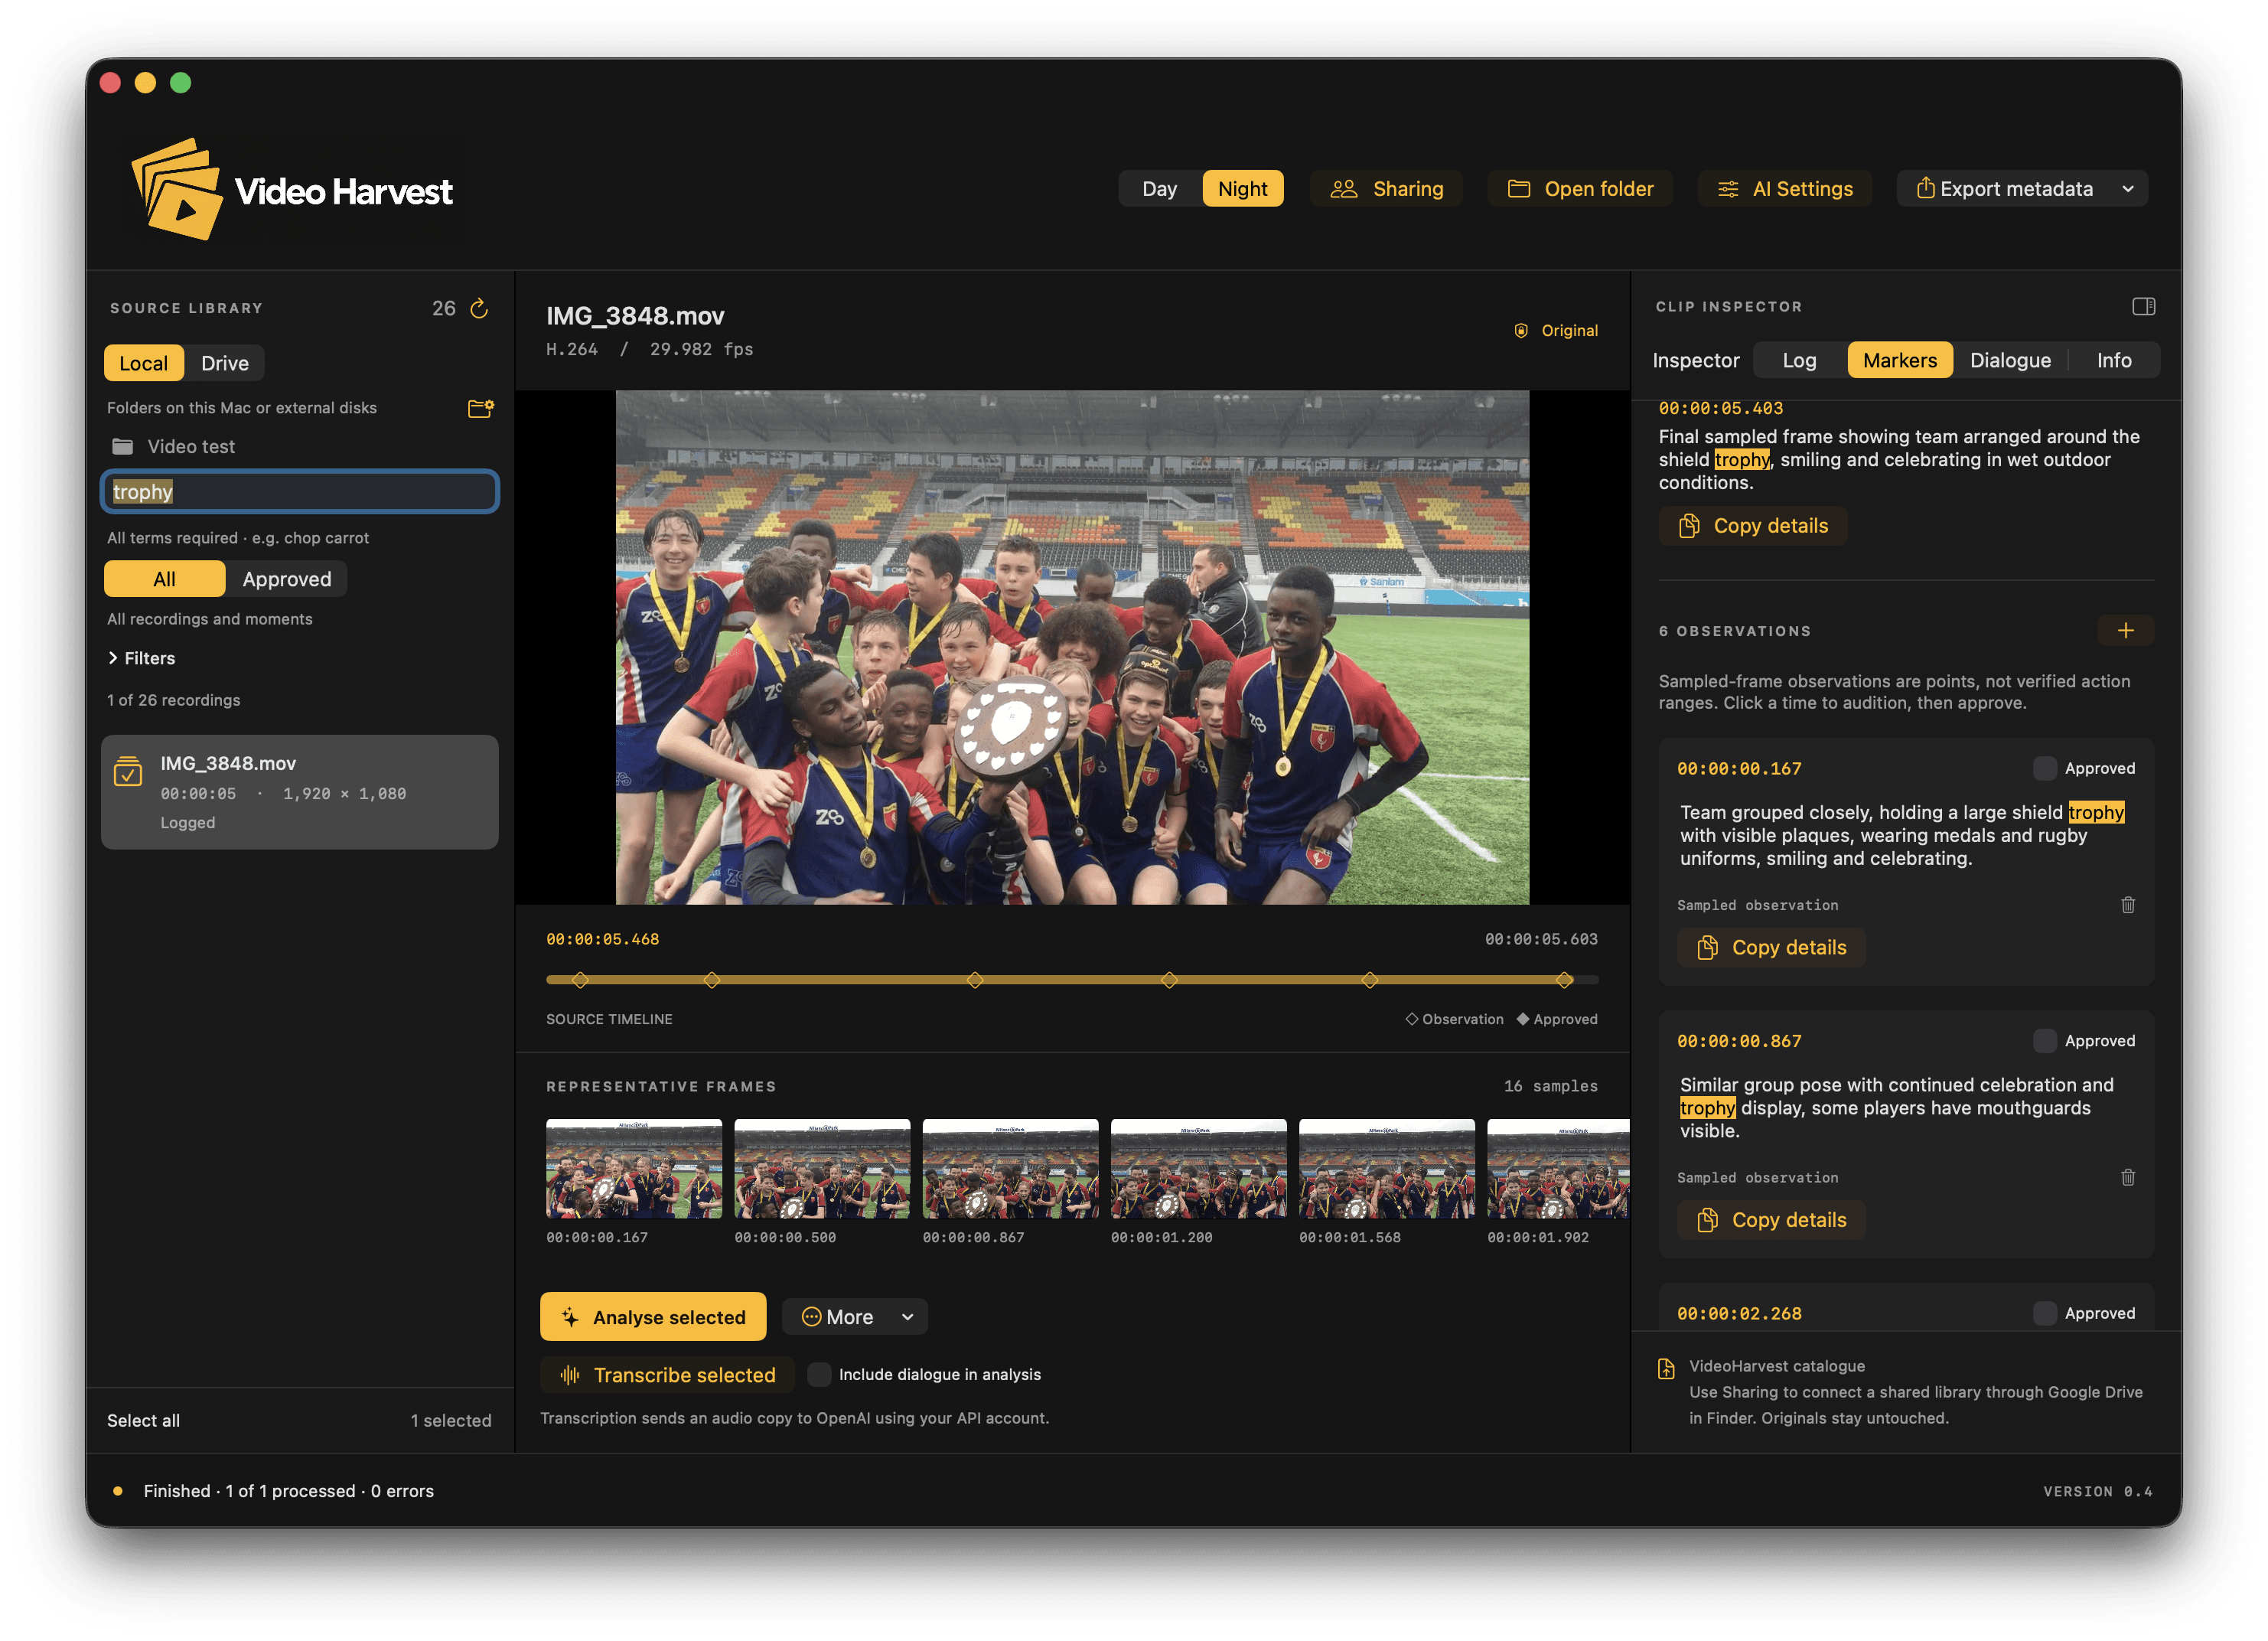
Task: Open the Export metadata dropdown arrow
Action: pyautogui.click(x=2127, y=189)
